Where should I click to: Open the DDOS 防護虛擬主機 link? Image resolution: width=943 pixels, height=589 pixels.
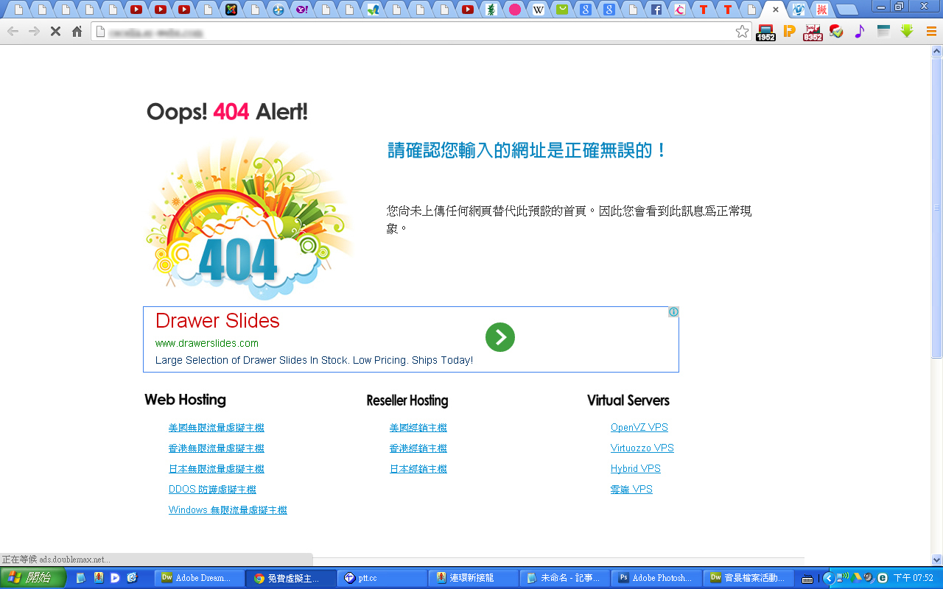pyautogui.click(x=212, y=490)
